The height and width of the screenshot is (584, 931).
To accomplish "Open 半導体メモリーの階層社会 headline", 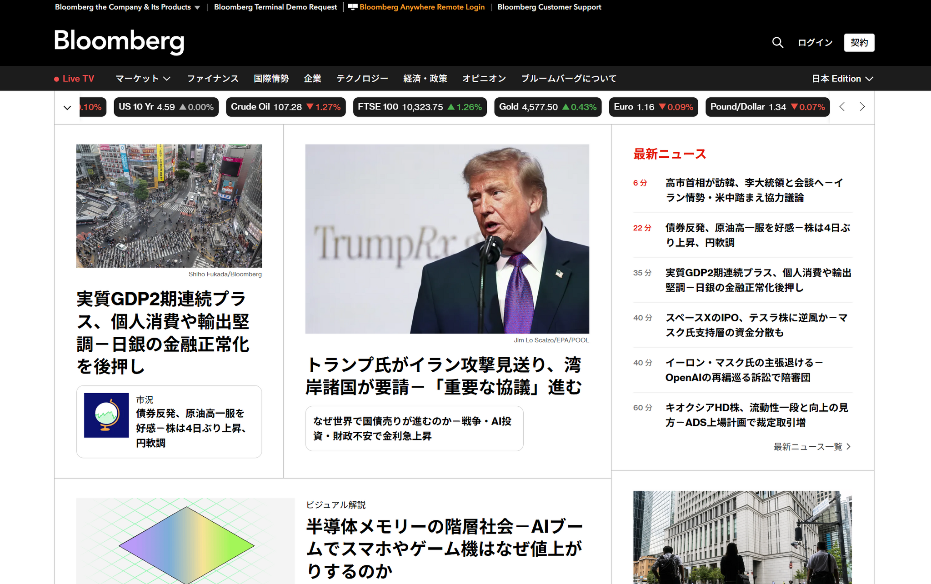I will coord(444,549).
